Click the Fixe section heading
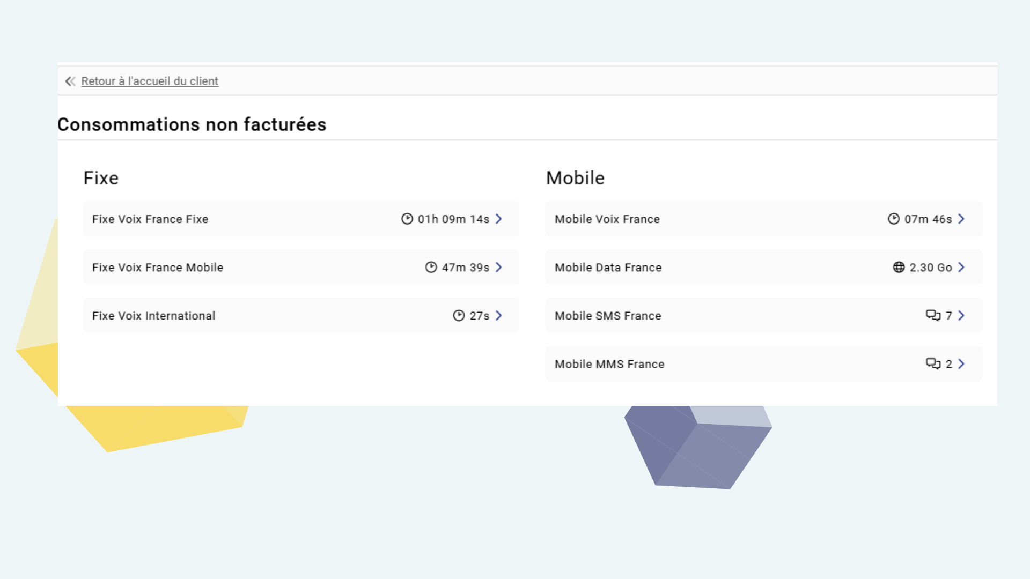 101,178
